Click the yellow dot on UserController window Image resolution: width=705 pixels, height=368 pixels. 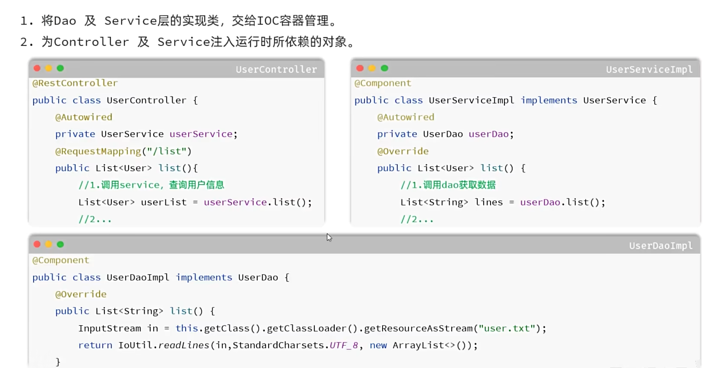pyautogui.click(x=49, y=68)
